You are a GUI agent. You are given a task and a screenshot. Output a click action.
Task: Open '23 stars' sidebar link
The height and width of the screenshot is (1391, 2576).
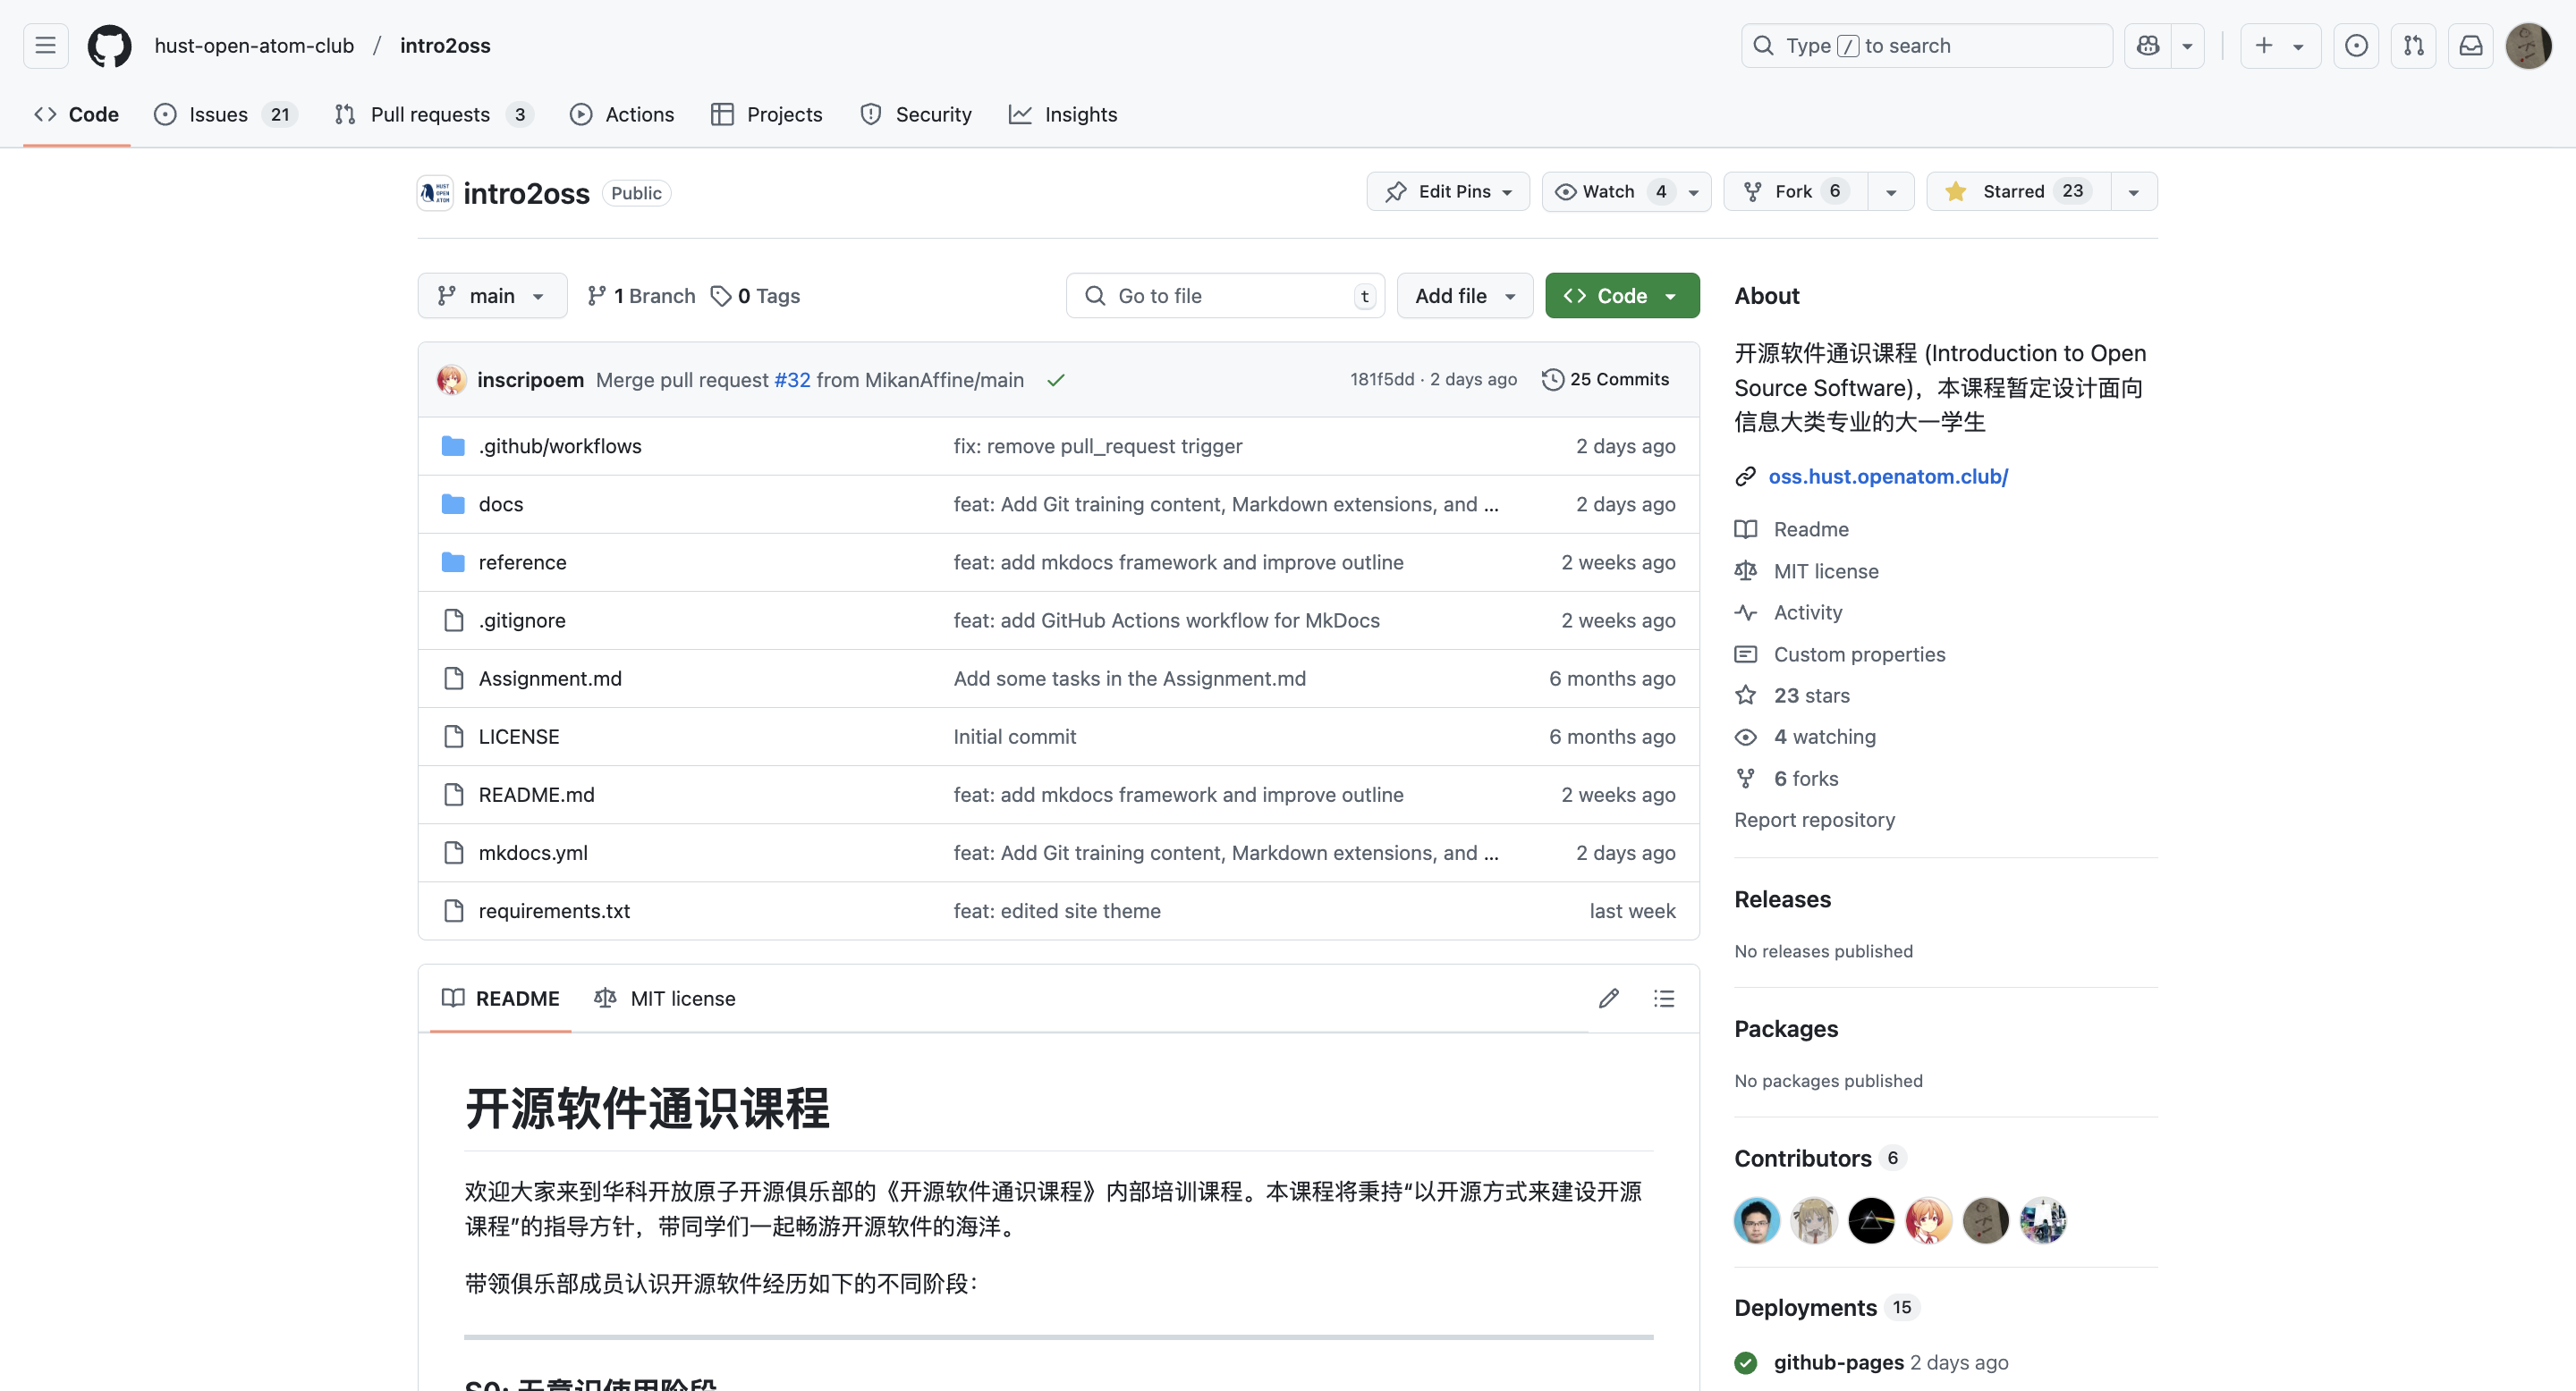click(1811, 695)
